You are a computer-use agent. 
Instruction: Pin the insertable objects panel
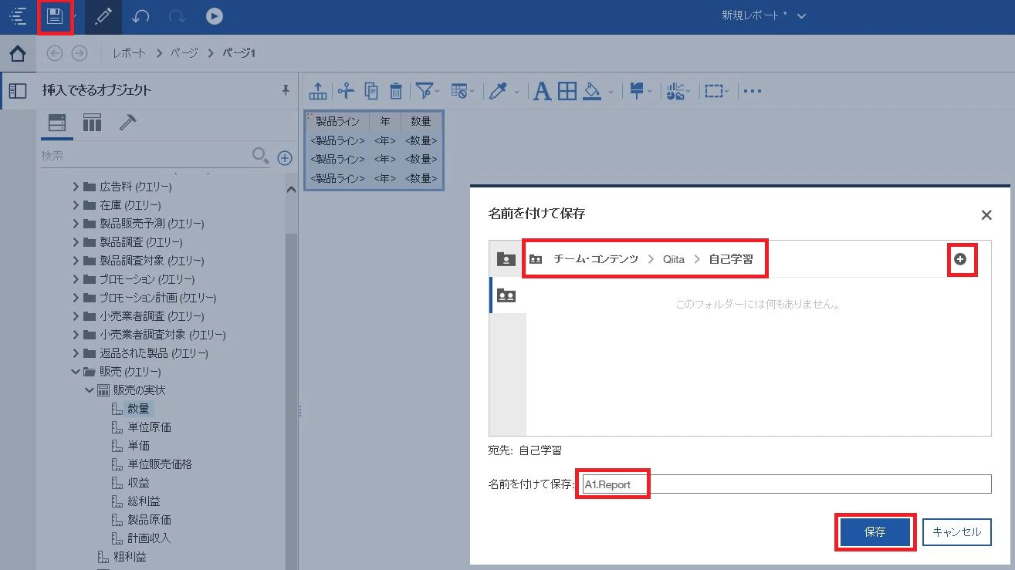[x=286, y=90]
